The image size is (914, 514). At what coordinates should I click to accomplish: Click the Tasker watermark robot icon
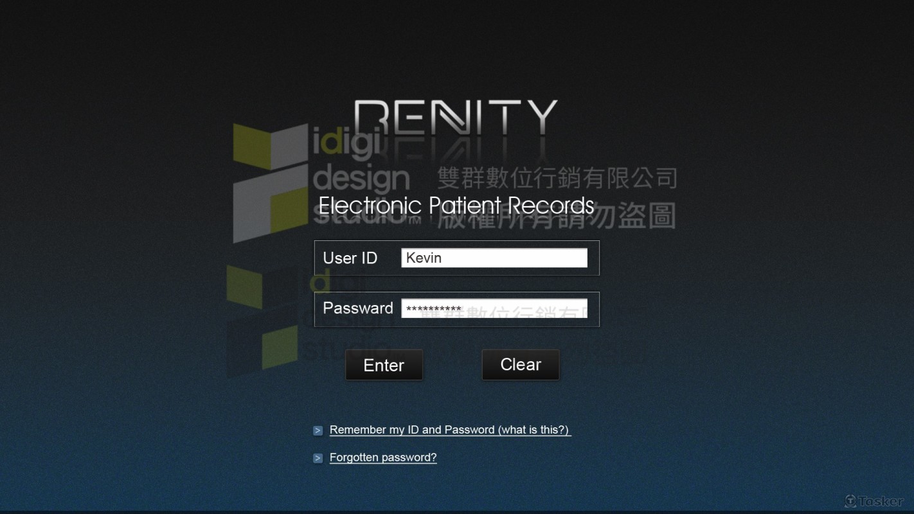pos(850,501)
